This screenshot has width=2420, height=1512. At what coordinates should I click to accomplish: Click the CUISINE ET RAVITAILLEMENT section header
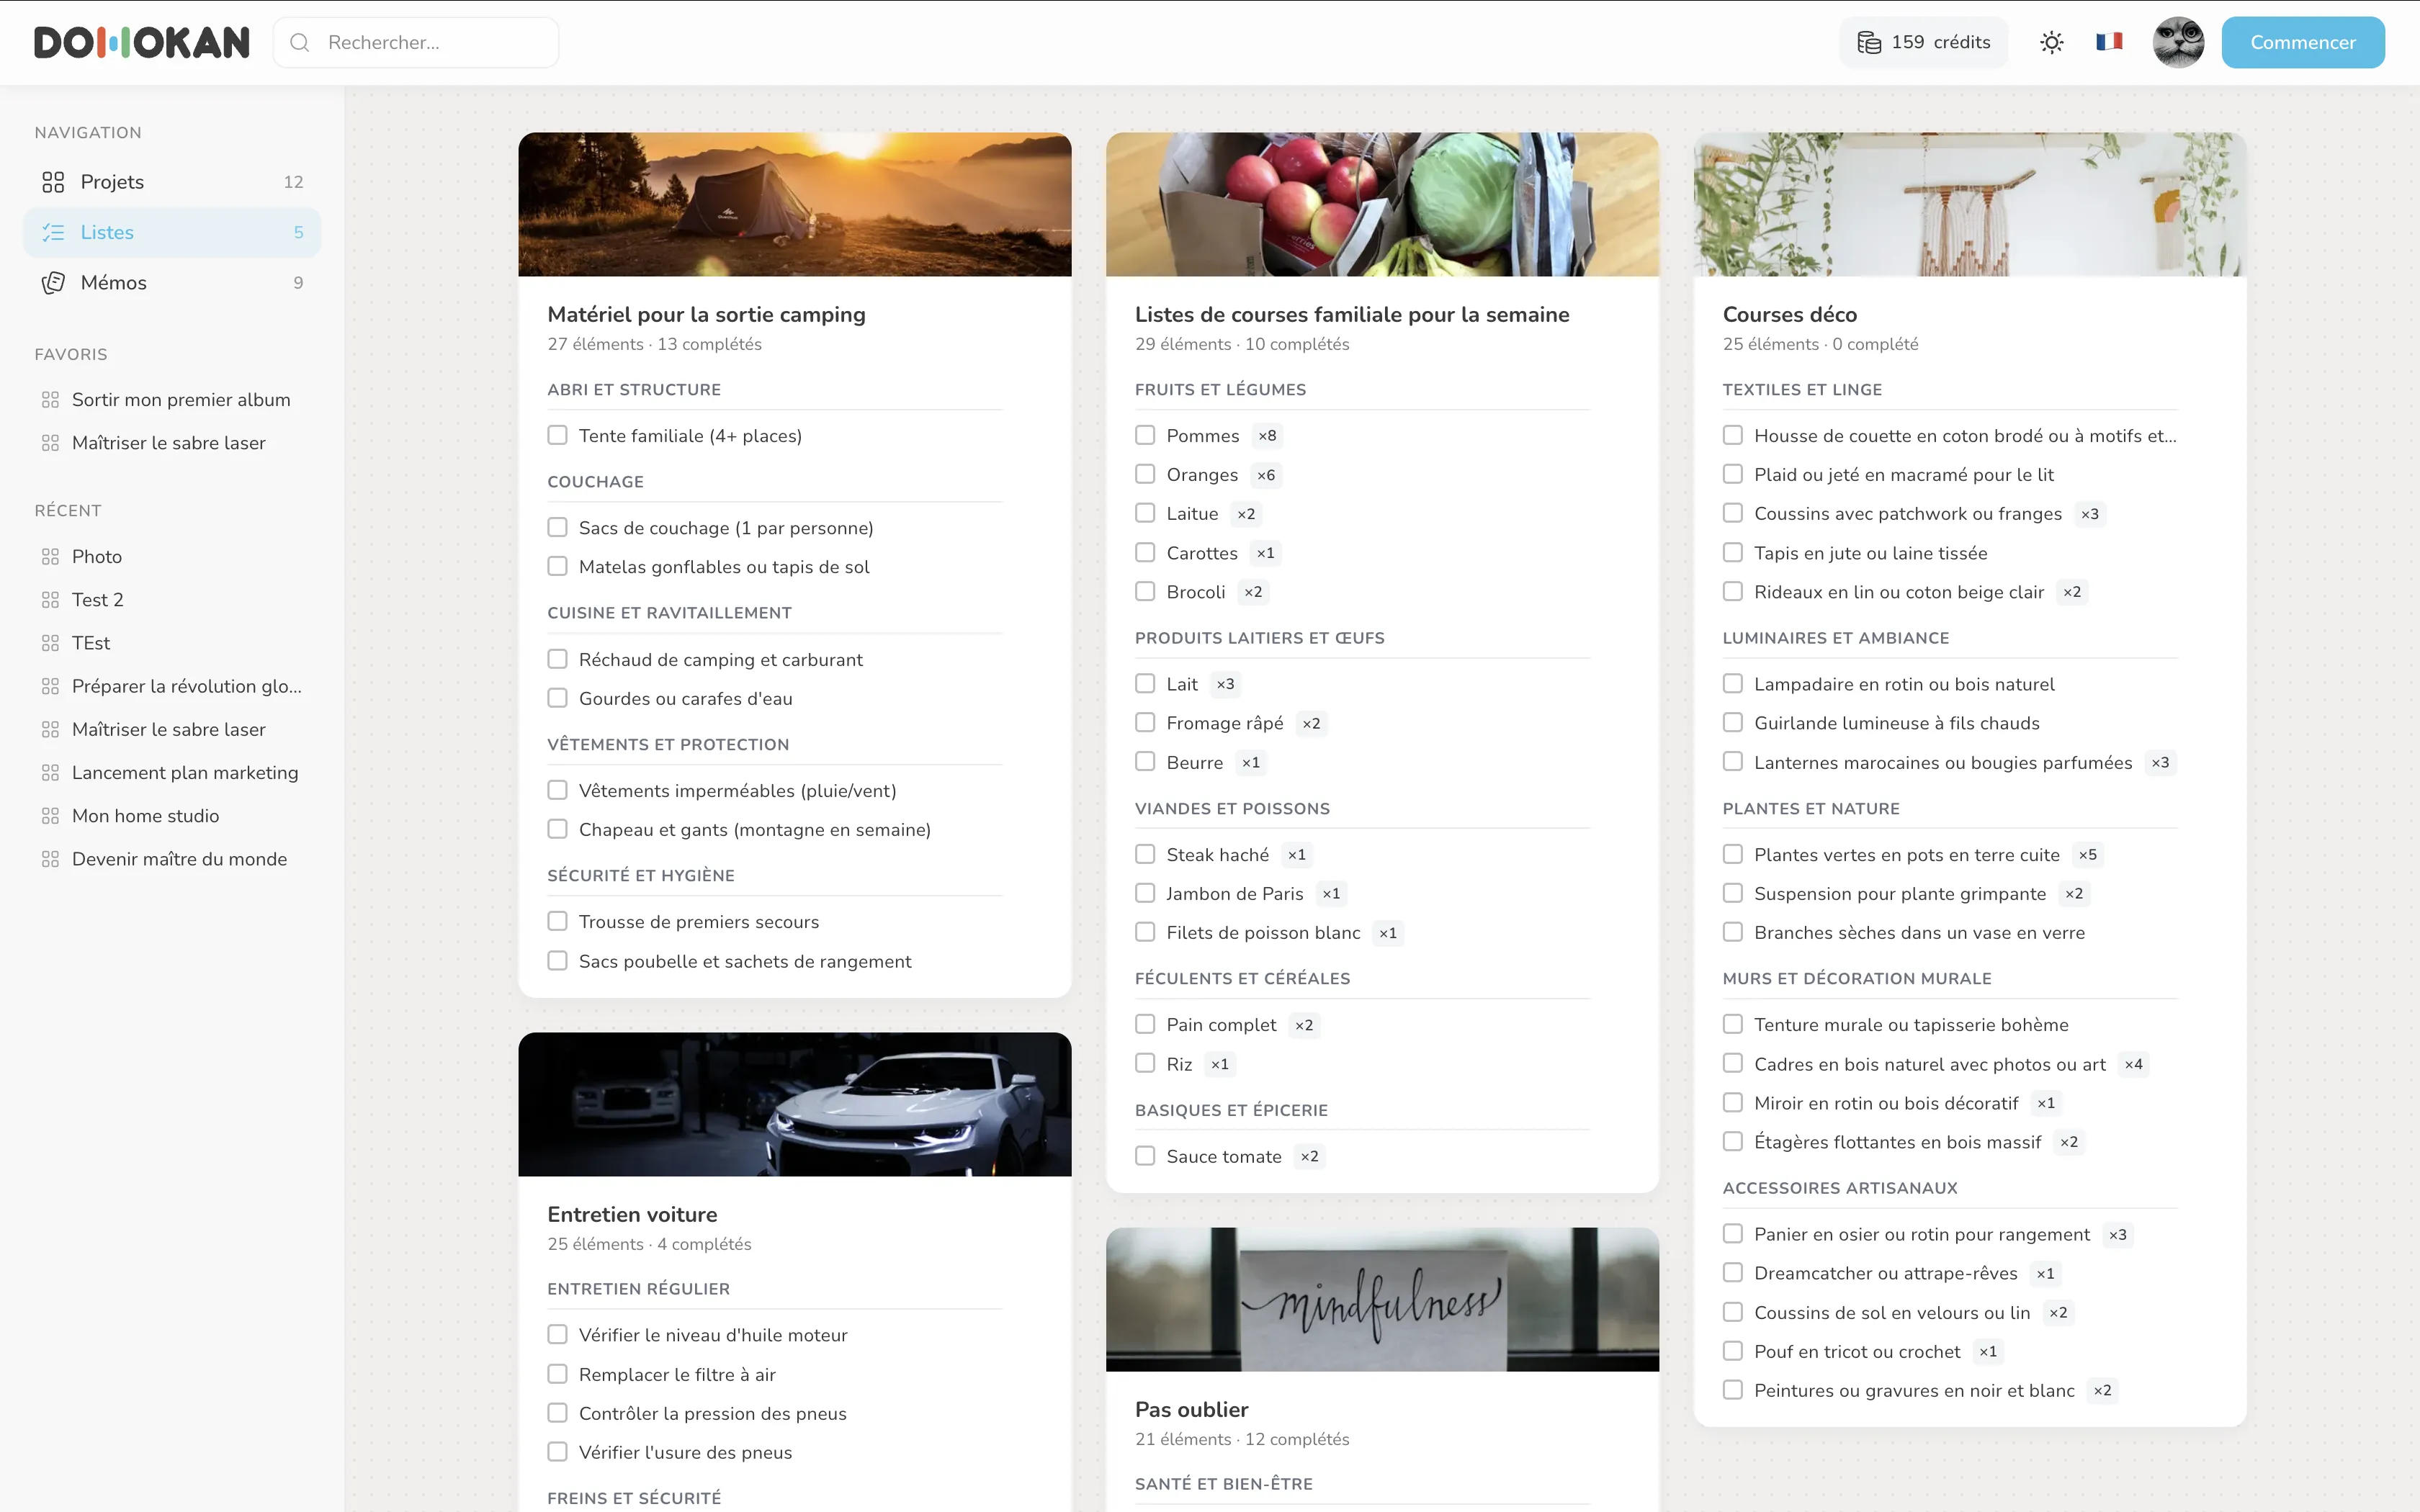tap(669, 613)
